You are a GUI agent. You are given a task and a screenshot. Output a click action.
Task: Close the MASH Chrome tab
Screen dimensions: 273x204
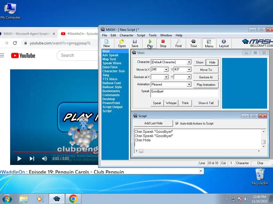click(x=54, y=34)
